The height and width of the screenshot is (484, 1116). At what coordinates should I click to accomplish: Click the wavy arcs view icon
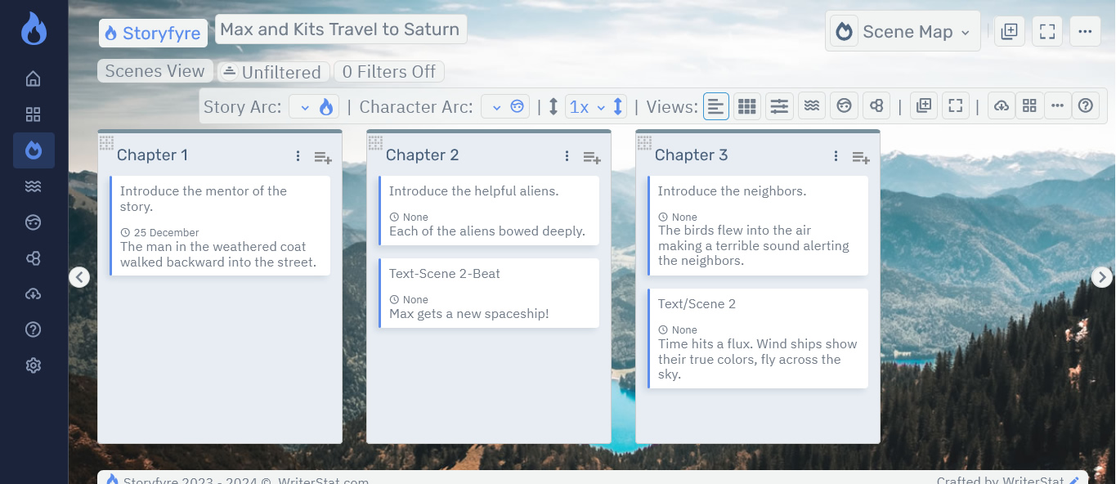(811, 105)
